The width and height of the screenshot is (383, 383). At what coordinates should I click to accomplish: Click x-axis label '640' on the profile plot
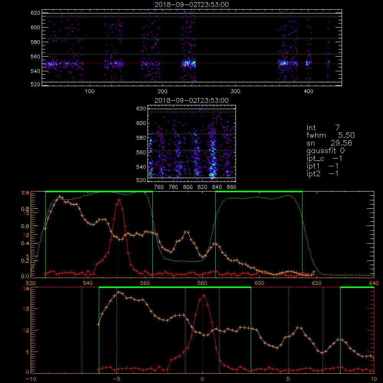point(374,283)
